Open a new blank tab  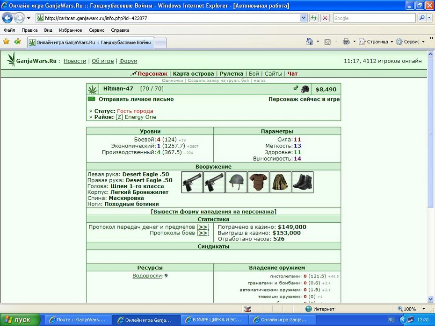coord(160,43)
